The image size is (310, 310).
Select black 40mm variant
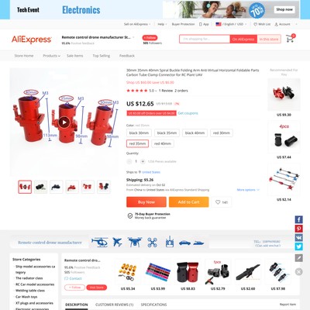pyautogui.click(x=195, y=133)
